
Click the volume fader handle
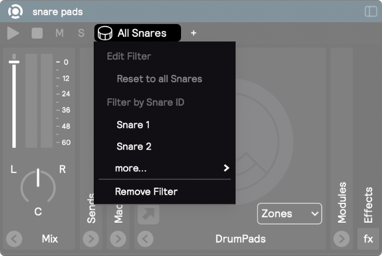[x=14, y=62]
